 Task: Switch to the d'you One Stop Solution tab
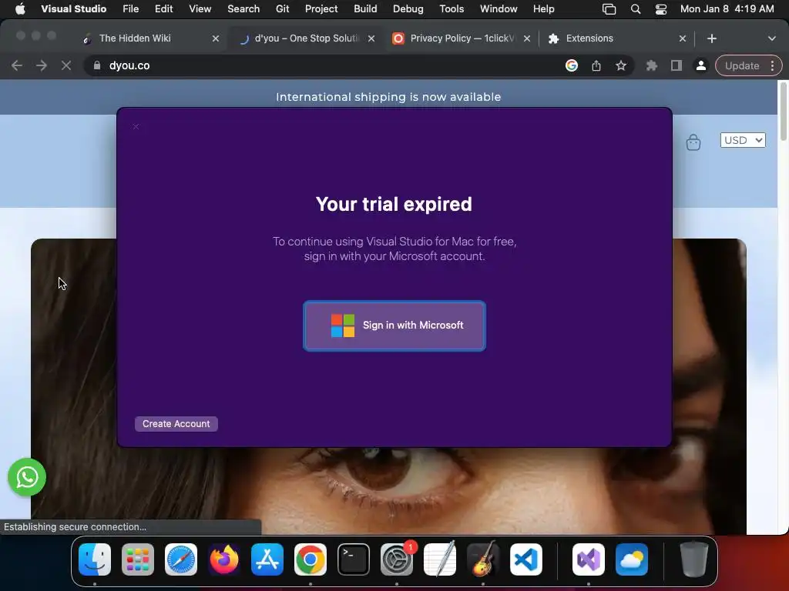[307, 38]
